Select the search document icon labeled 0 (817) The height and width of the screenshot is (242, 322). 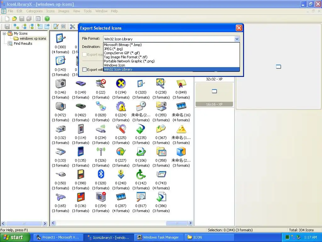[x=141, y=197]
